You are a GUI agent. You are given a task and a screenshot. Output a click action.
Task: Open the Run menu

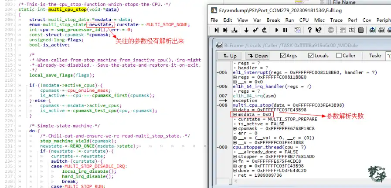coord(289,20)
